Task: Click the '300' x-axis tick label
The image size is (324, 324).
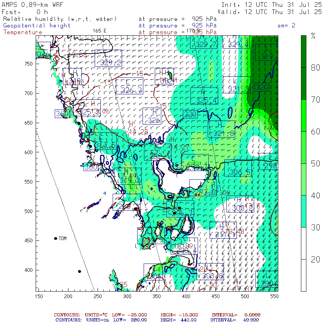Action: [x=127, y=296]
